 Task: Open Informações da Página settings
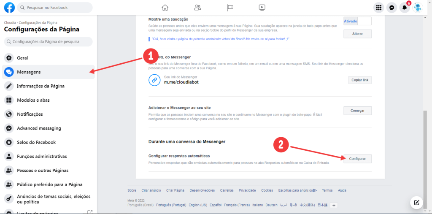(x=48, y=86)
